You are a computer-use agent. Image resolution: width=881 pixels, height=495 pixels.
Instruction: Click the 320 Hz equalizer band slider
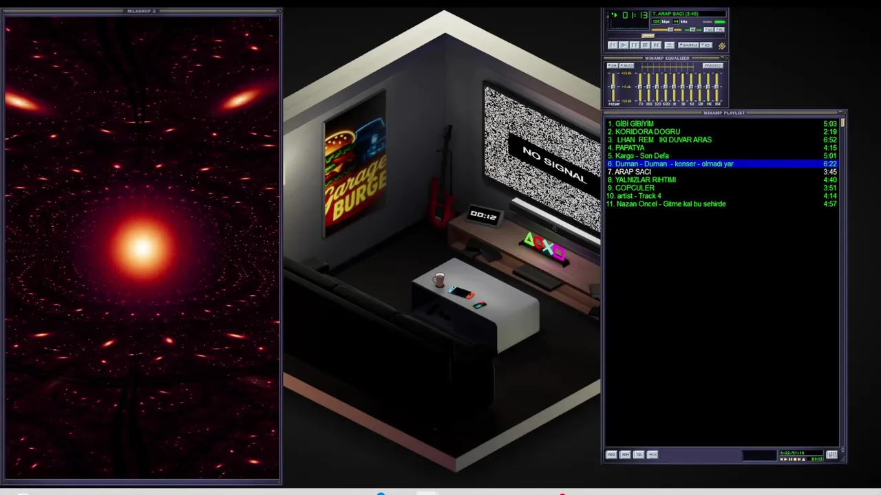tap(657, 87)
